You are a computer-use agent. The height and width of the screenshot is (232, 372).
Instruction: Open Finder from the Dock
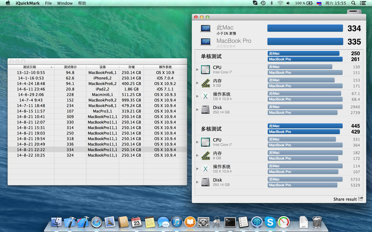coord(56,222)
